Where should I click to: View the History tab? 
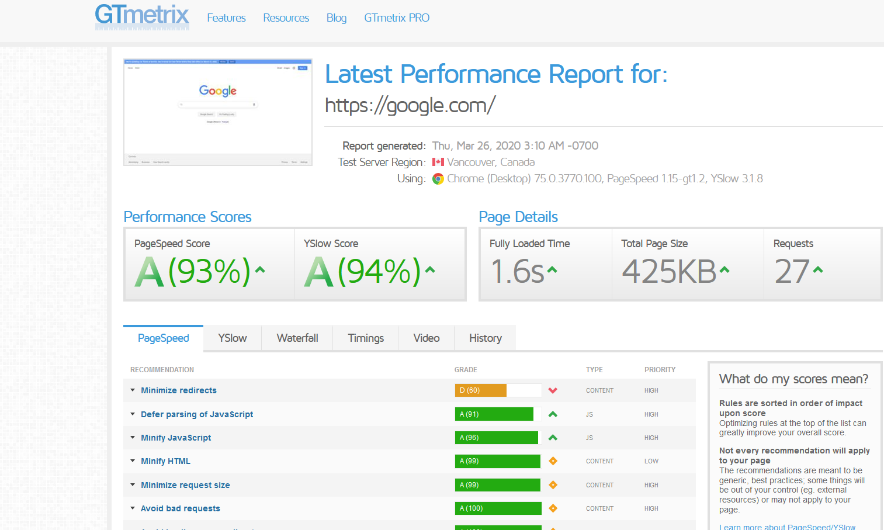[x=486, y=338]
